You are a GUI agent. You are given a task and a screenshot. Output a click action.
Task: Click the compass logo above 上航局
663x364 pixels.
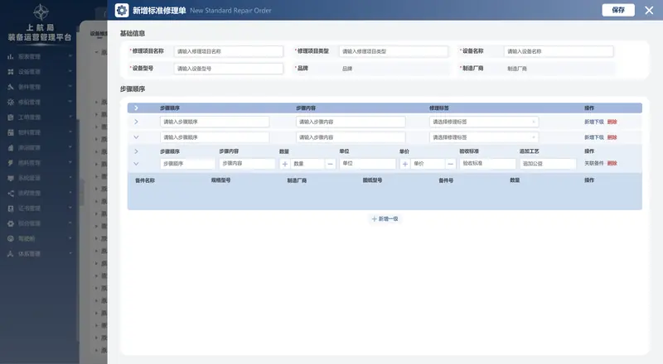(41, 12)
